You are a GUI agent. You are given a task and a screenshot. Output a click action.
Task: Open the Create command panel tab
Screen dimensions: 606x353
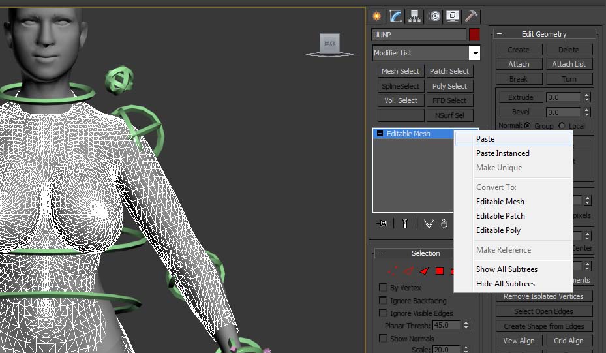(x=377, y=16)
